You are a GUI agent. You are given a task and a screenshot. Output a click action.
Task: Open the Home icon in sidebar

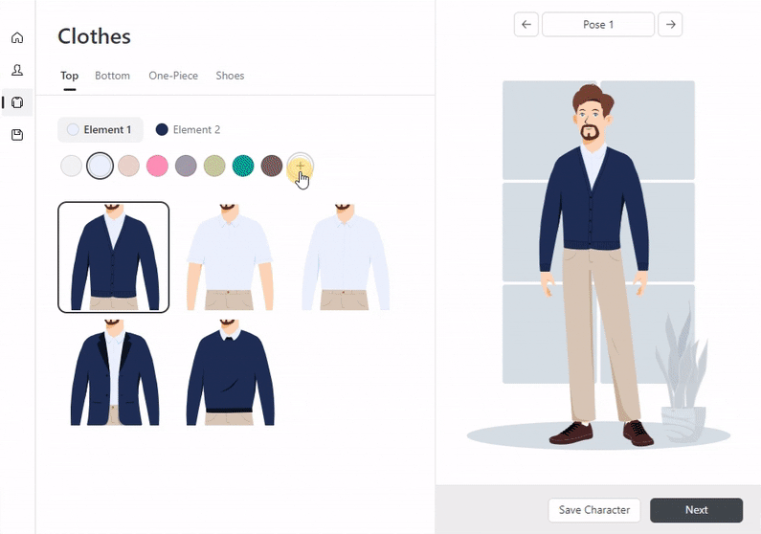pos(17,38)
